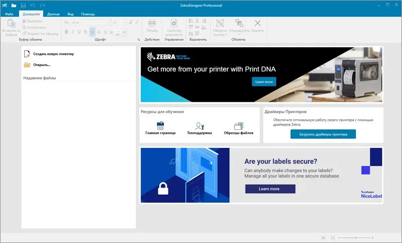Distribute objects vertically

tap(197, 33)
